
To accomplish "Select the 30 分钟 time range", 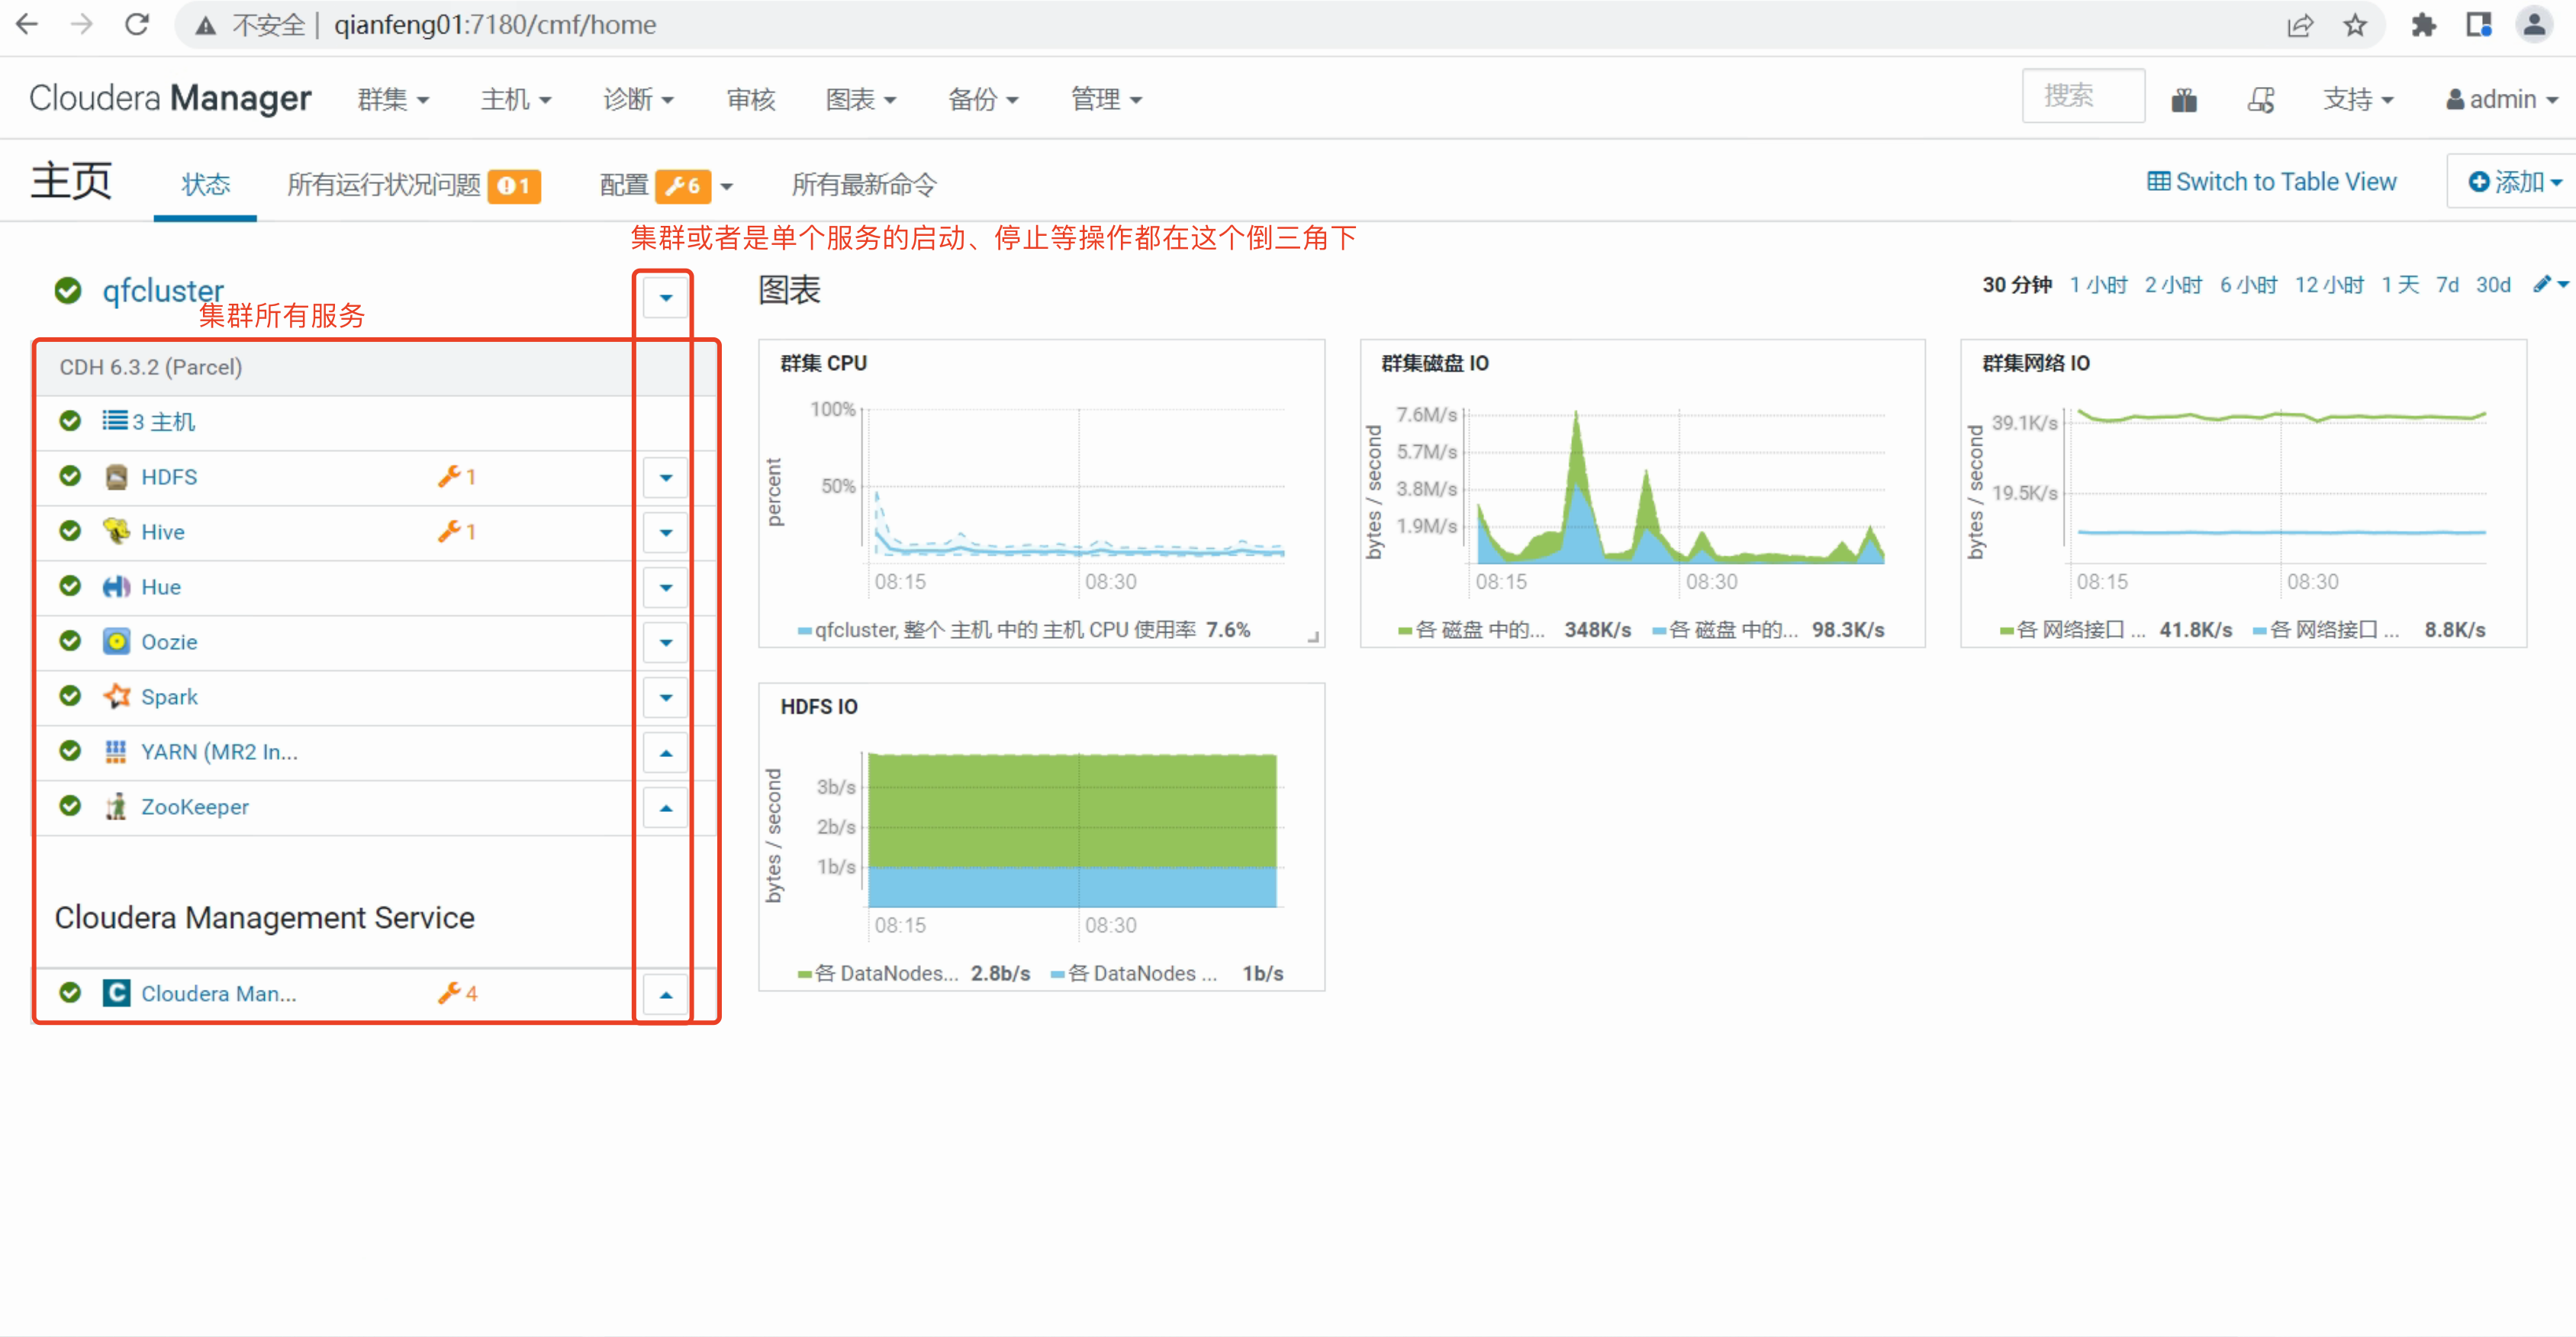I will (x=2016, y=285).
